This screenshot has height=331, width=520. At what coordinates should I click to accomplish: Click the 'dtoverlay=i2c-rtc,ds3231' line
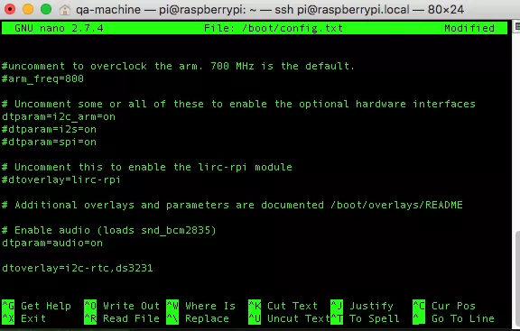tap(78, 268)
